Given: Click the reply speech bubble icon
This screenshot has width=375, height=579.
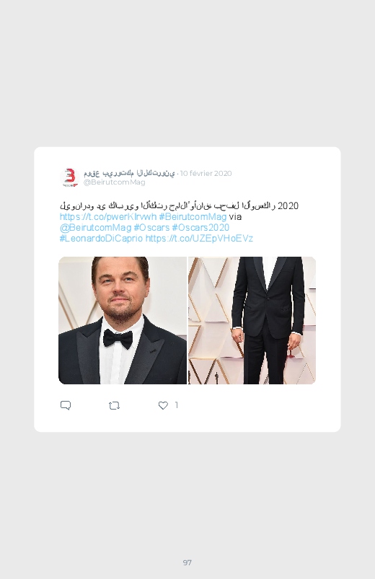Looking at the screenshot, I should pyautogui.click(x=66, y=405).
